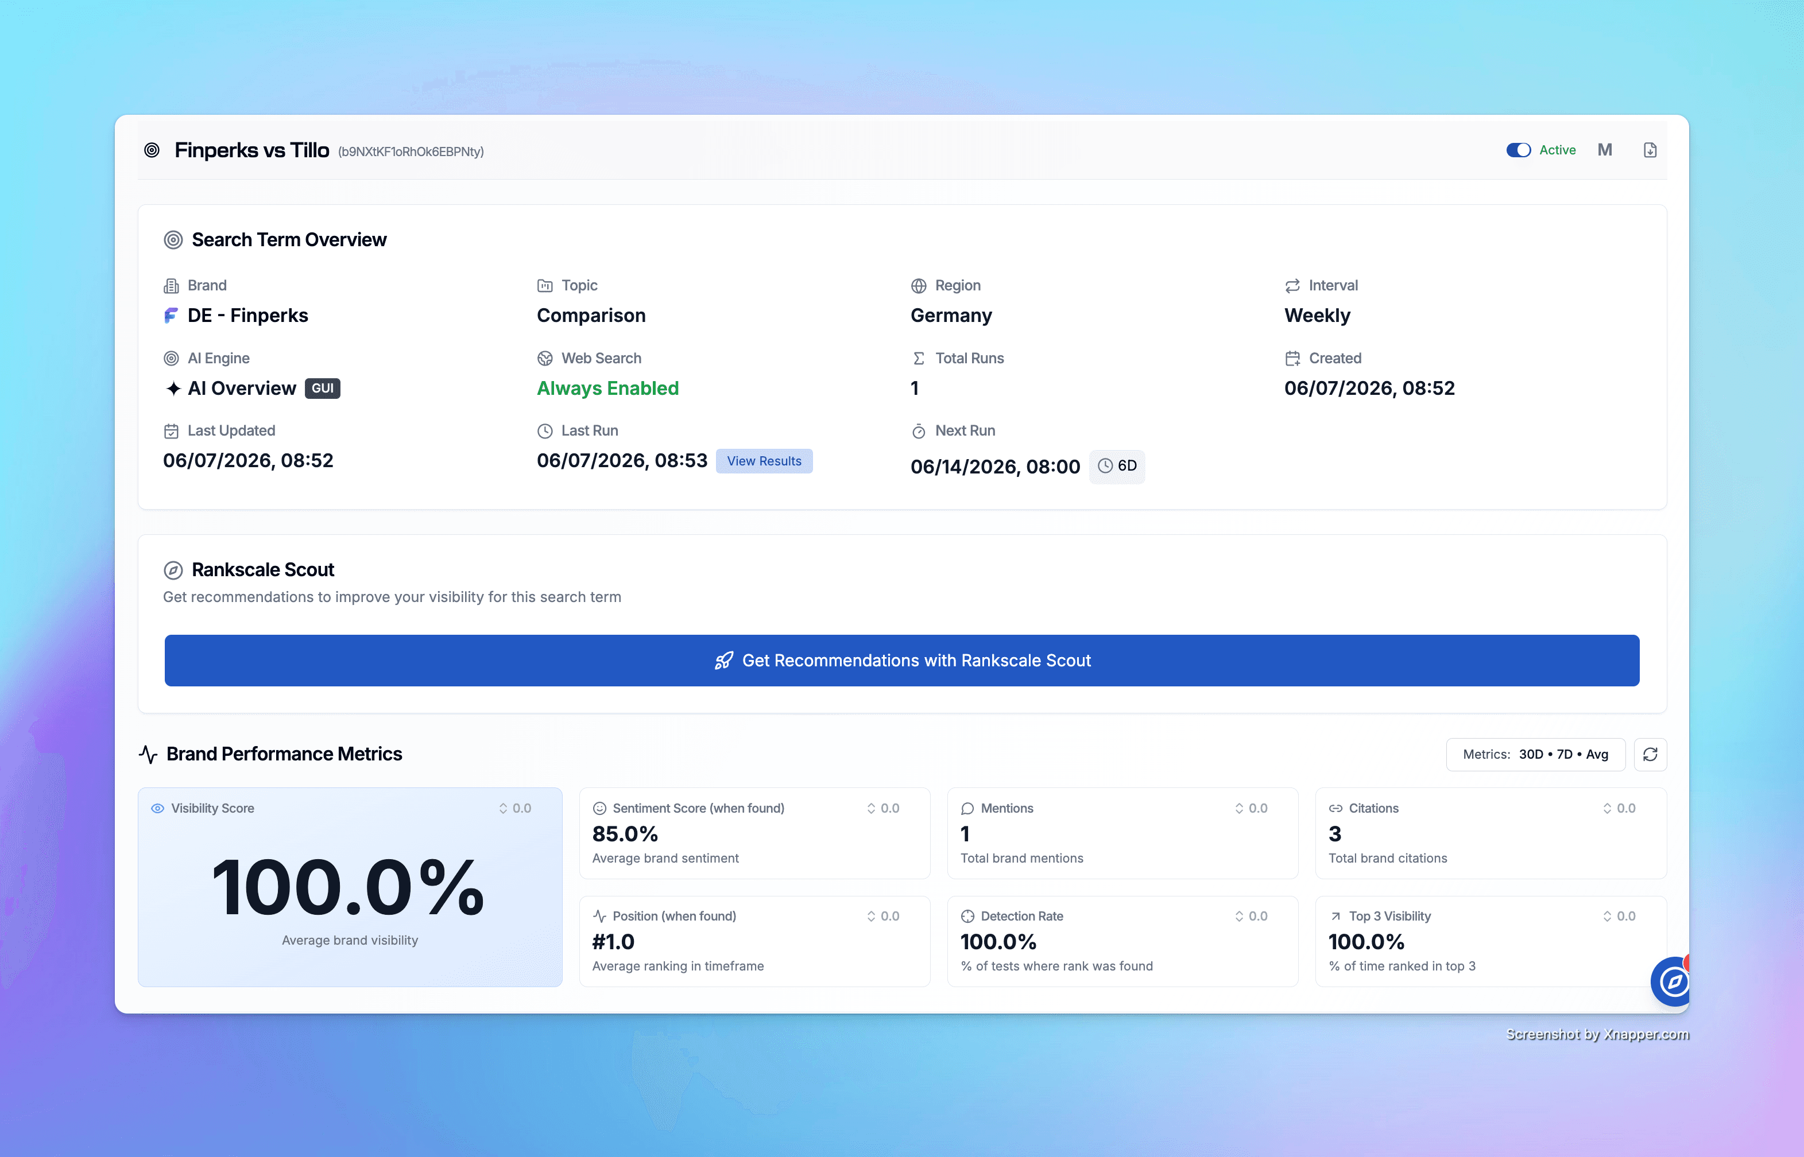Click the Finperks brand logo icon

(x=171, y=316)
